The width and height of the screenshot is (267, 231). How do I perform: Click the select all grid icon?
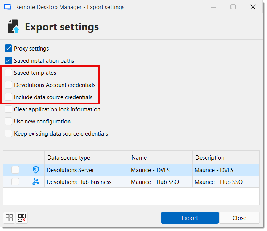[x=9, y=218]
